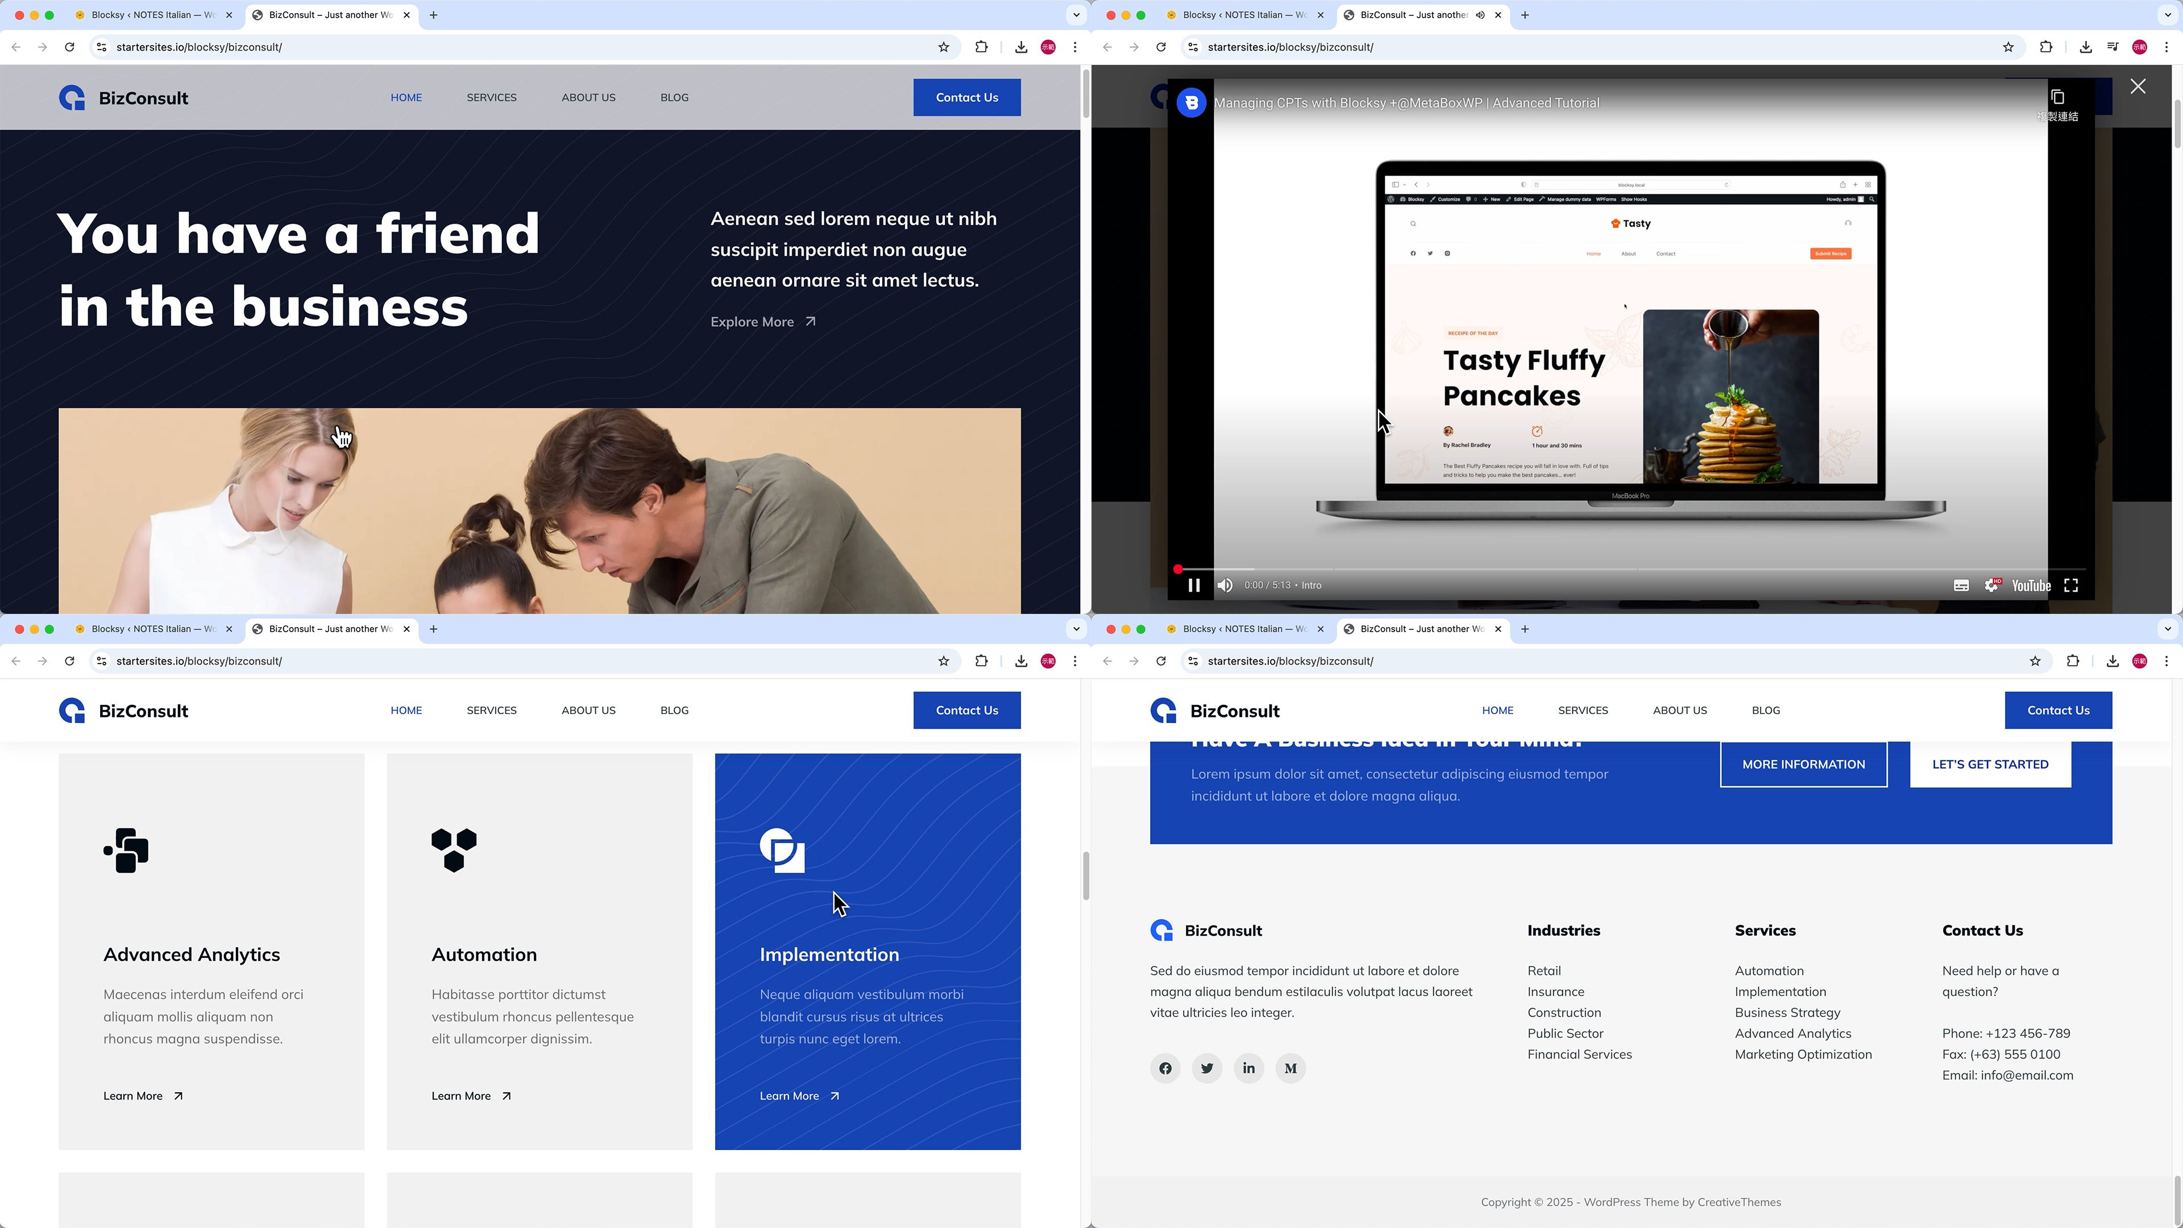This screenshot has width=2183, height=1228.
Task: Open the LinkedIn social icon
Action: point(1248,1068)
